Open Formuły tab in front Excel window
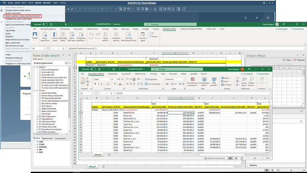The width and height of the screenshot is (307, 173). click(153, 74)
